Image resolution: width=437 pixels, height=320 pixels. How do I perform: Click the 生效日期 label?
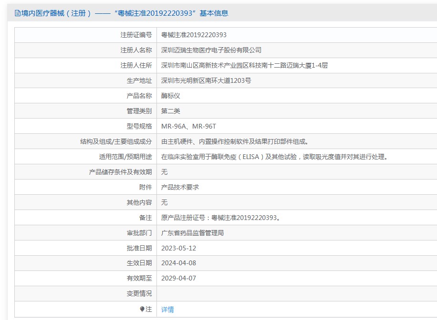(139, 263)
